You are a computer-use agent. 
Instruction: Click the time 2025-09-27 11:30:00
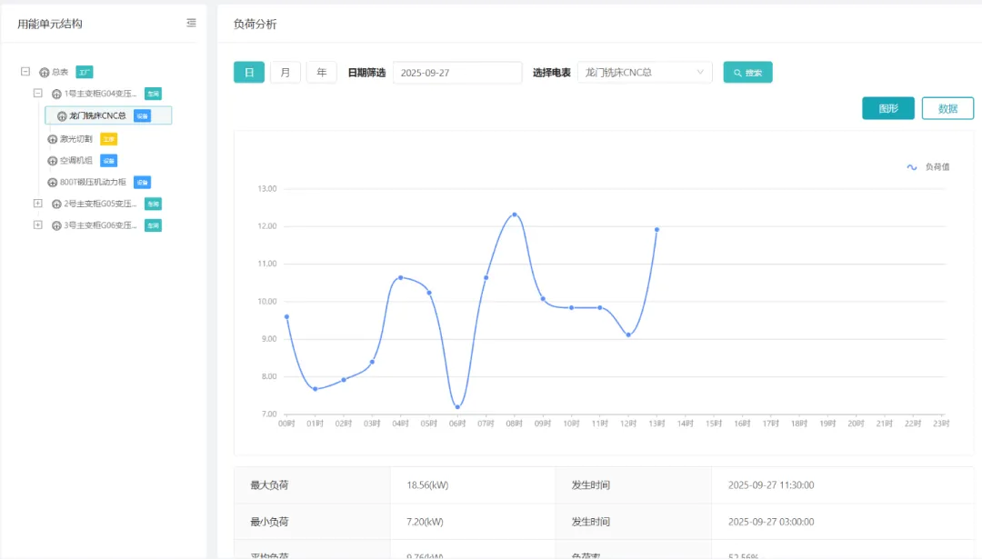click(x=771, y=485)
